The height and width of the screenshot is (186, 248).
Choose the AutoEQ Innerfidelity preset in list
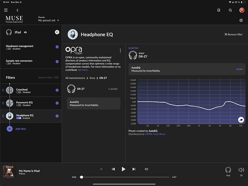point(93,103)
